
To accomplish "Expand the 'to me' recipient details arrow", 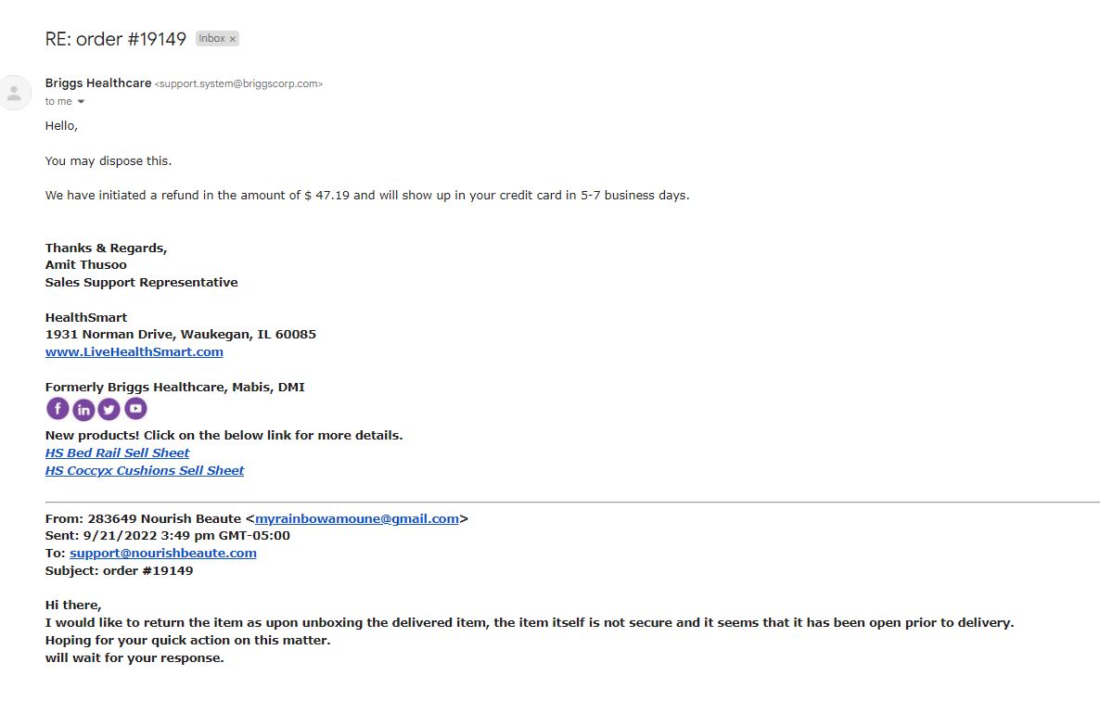I will coord(81,102).
